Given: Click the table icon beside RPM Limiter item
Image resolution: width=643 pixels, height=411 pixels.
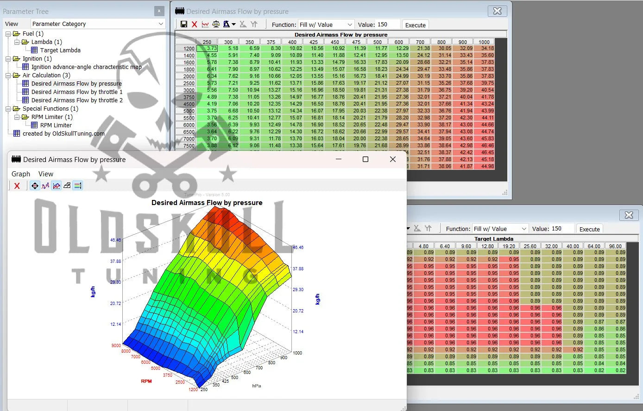Looking at the screenshot, I should pos(34,125).
